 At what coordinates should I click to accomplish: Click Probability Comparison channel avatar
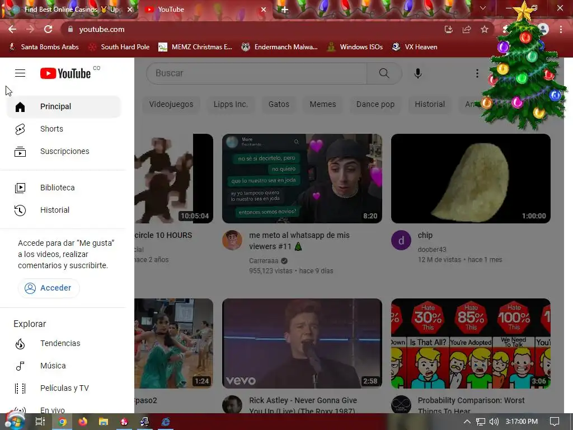(x=401, y=405)
